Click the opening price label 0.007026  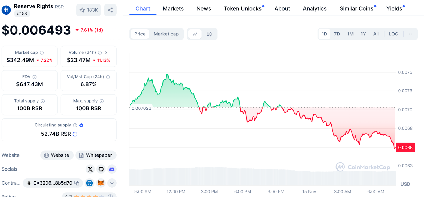click(141, 108)
